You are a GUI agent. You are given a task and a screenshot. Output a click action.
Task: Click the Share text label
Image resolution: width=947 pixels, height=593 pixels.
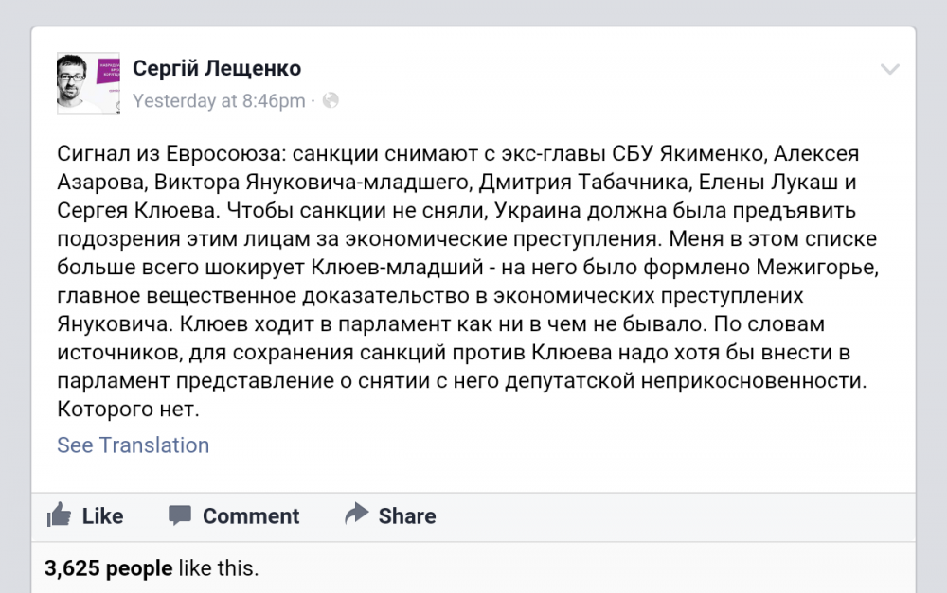click(407, 516)
